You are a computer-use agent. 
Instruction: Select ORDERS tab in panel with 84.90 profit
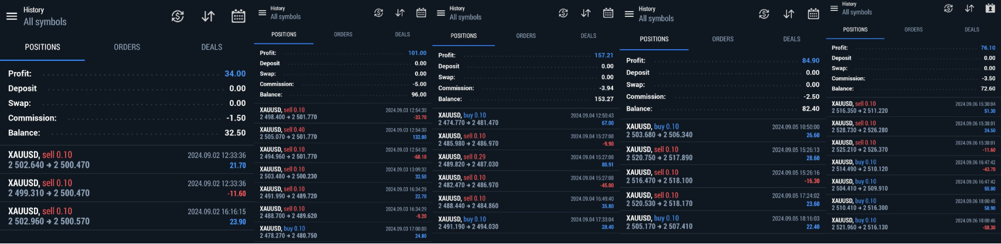tap(723, 39)
